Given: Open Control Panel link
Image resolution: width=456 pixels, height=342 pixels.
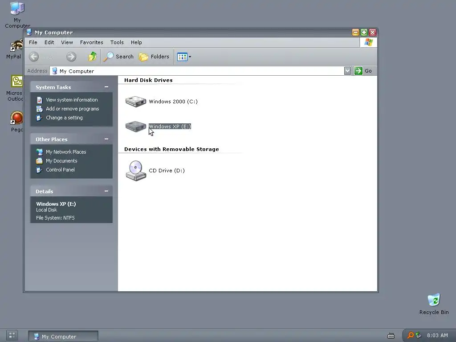Looking at the screenshot, I should (60, 170).
